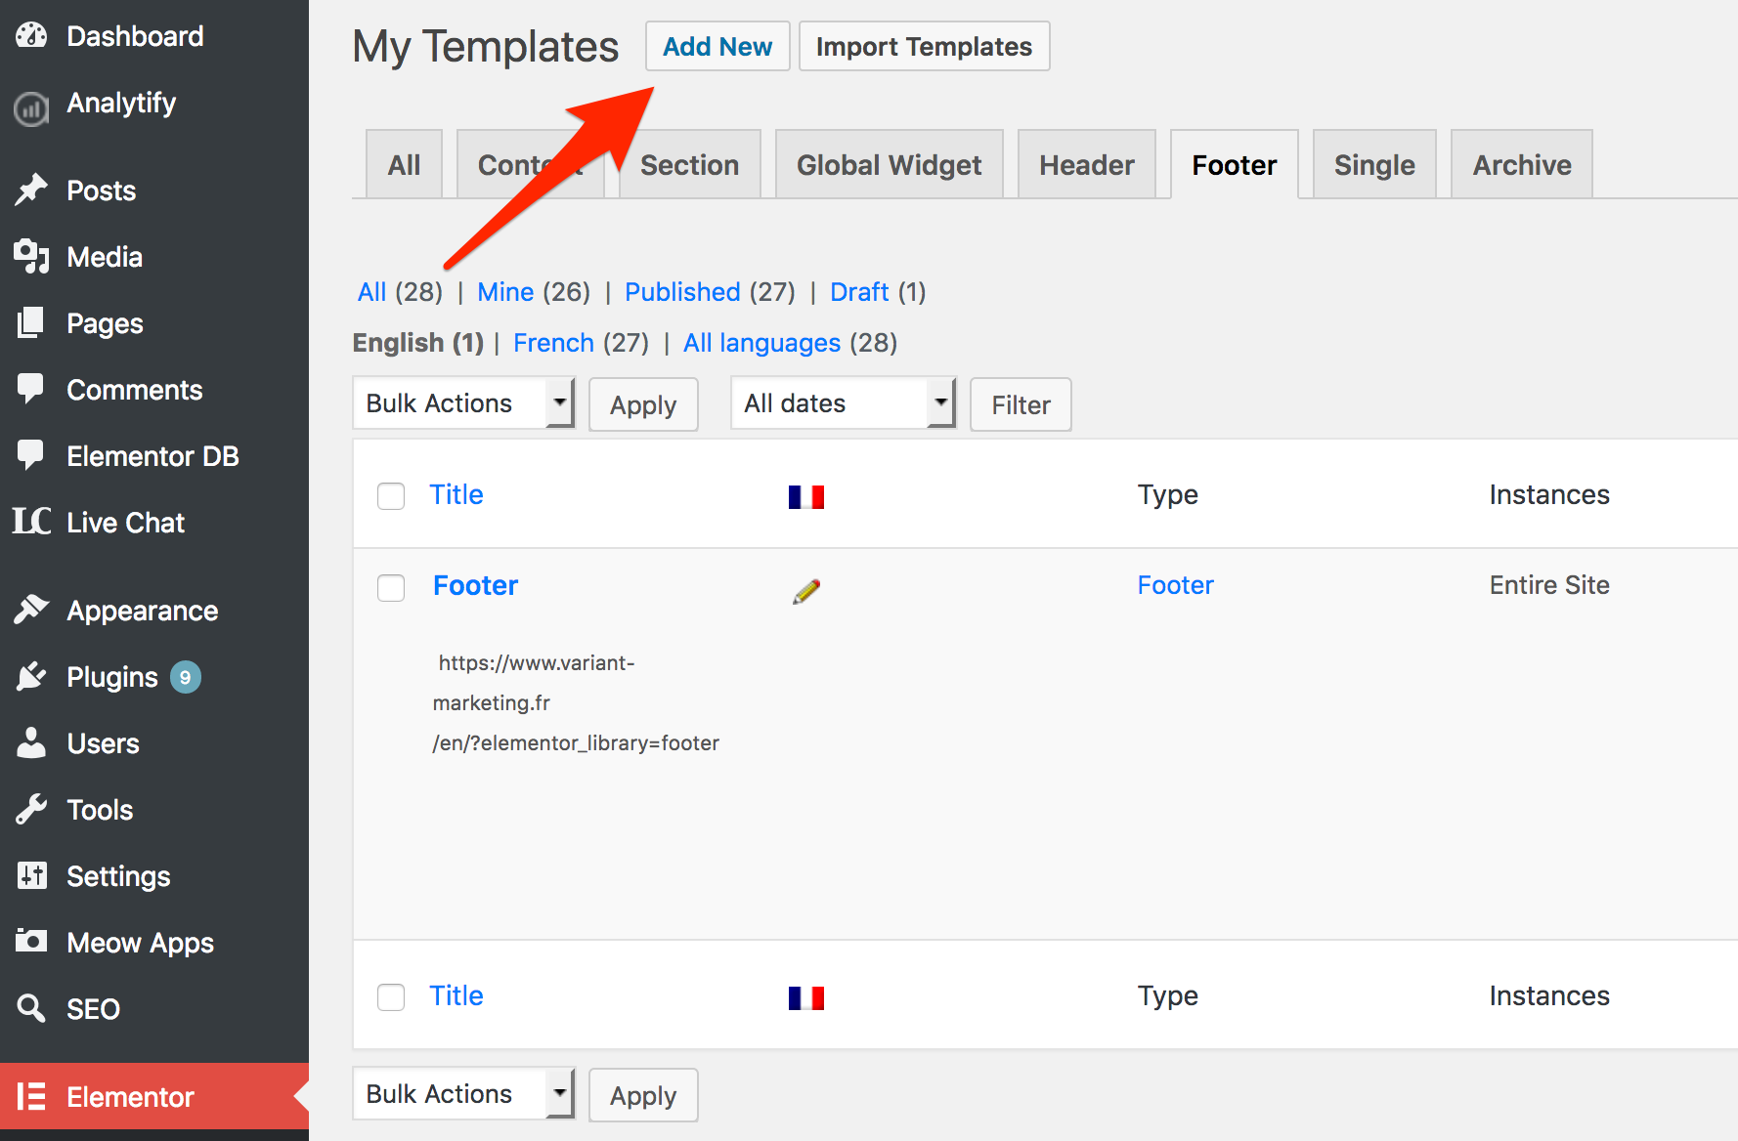Switch to the Archive tab
The width and height of the screenshot is (1738, 1141).
coord(1522,165)
